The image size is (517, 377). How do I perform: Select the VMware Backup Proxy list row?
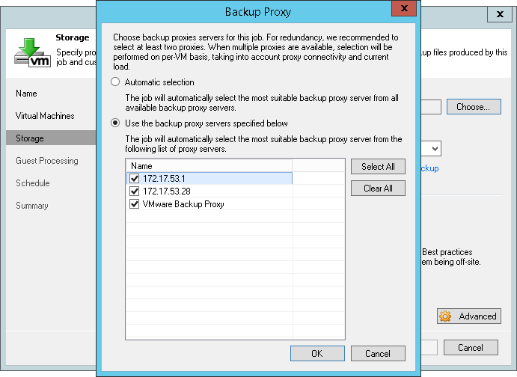(183, 204)
